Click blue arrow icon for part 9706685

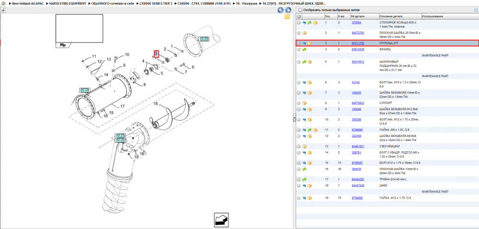coord(304,198)
